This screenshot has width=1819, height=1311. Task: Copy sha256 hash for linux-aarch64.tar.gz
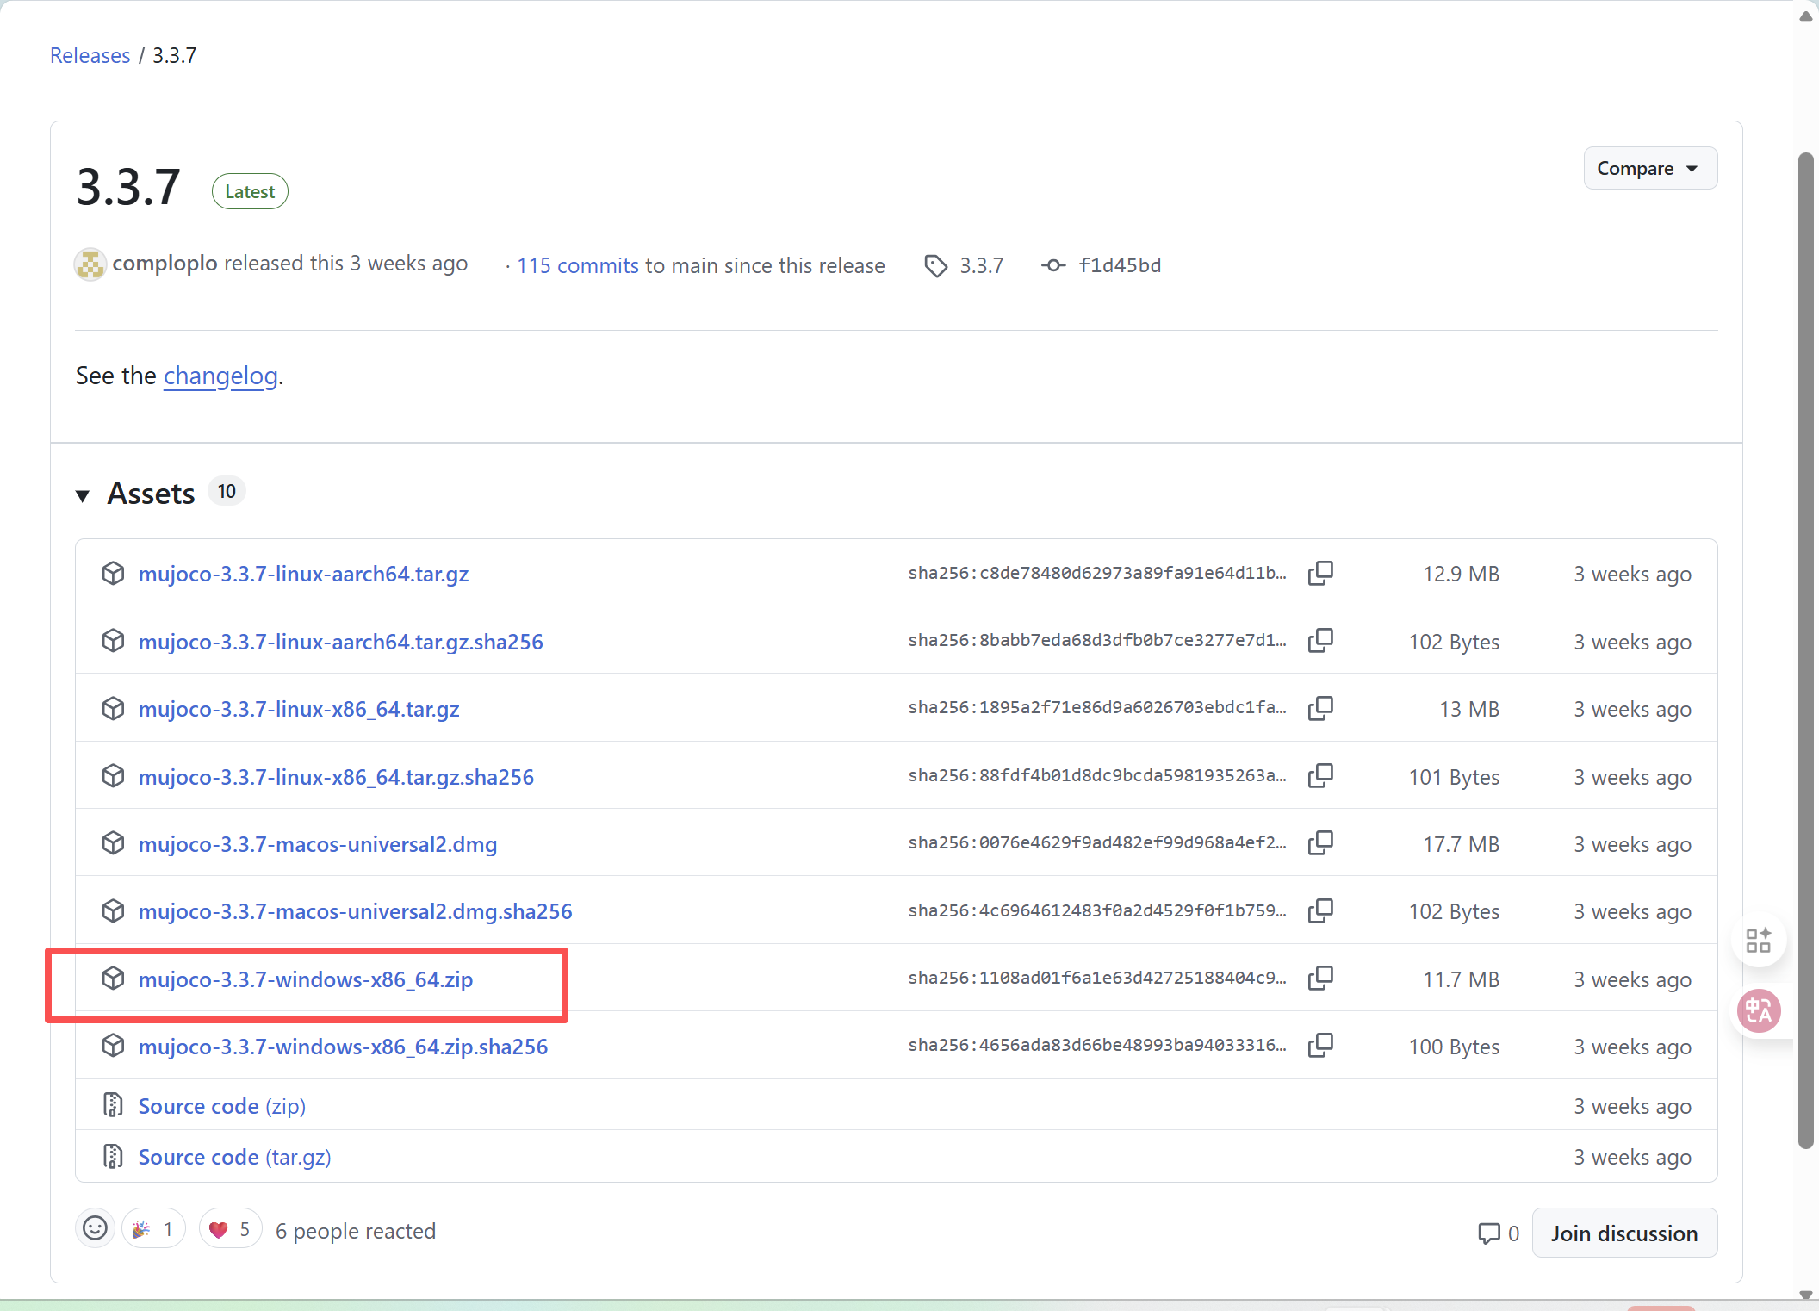1319,573
